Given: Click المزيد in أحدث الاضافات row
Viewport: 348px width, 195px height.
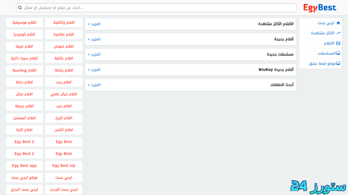Looking at the screenshot, I should (94, 85).
